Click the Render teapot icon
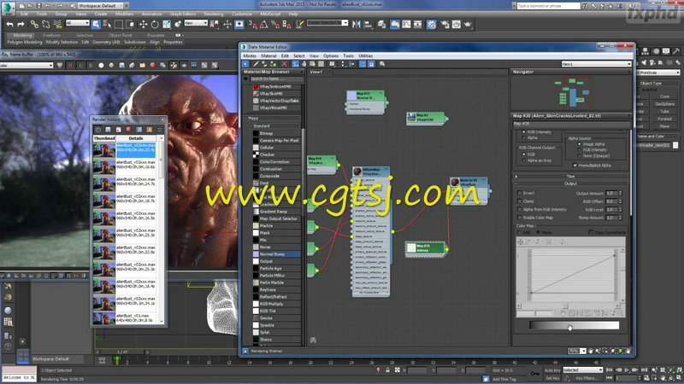The image size is (684, 384). tap(468, 25)
